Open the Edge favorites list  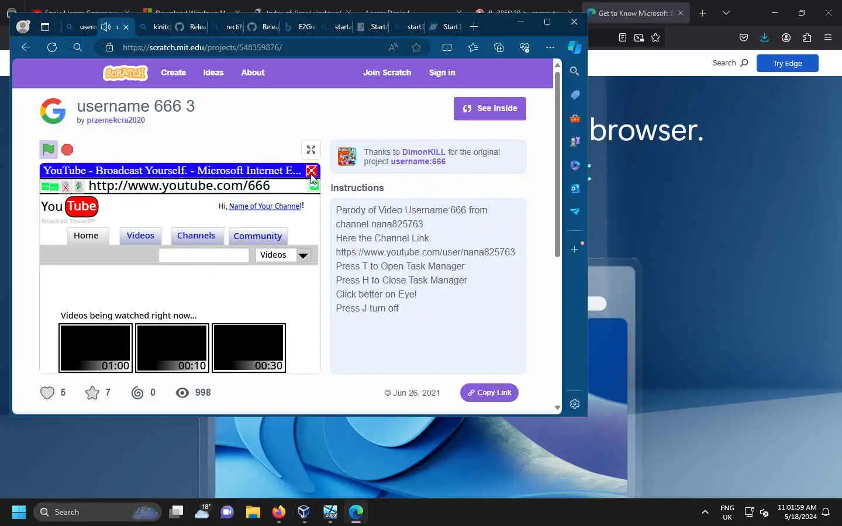click(x=473, y=47)
